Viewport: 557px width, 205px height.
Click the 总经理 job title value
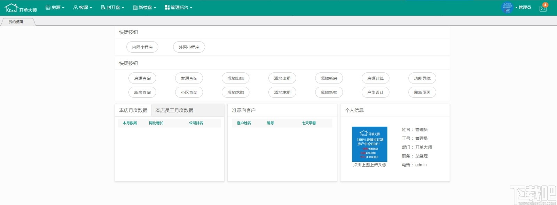click(x=422, y=156)
